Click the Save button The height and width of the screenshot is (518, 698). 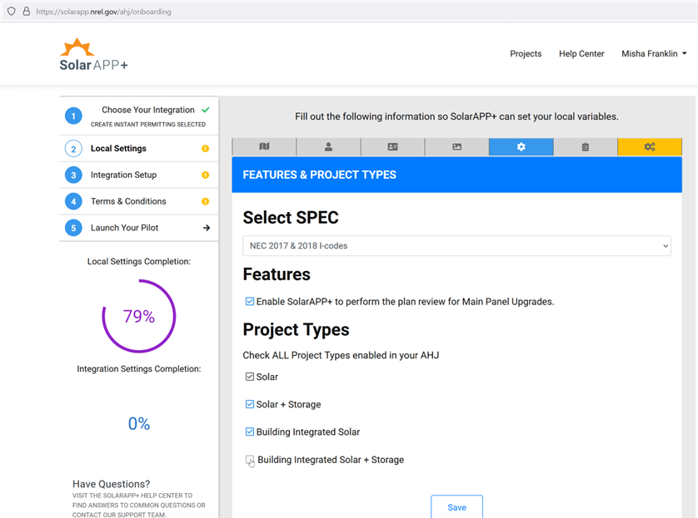(x=456, y=507)
